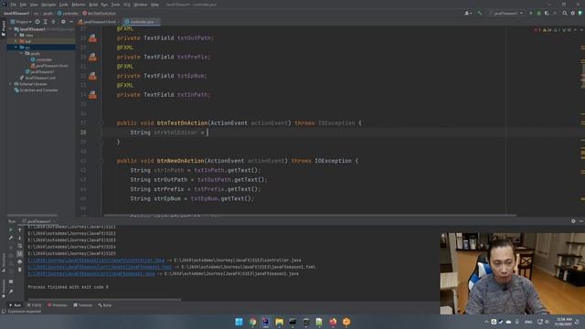Open Windows Start menu
Screen dimensions: 585x329
pos(239,322)
